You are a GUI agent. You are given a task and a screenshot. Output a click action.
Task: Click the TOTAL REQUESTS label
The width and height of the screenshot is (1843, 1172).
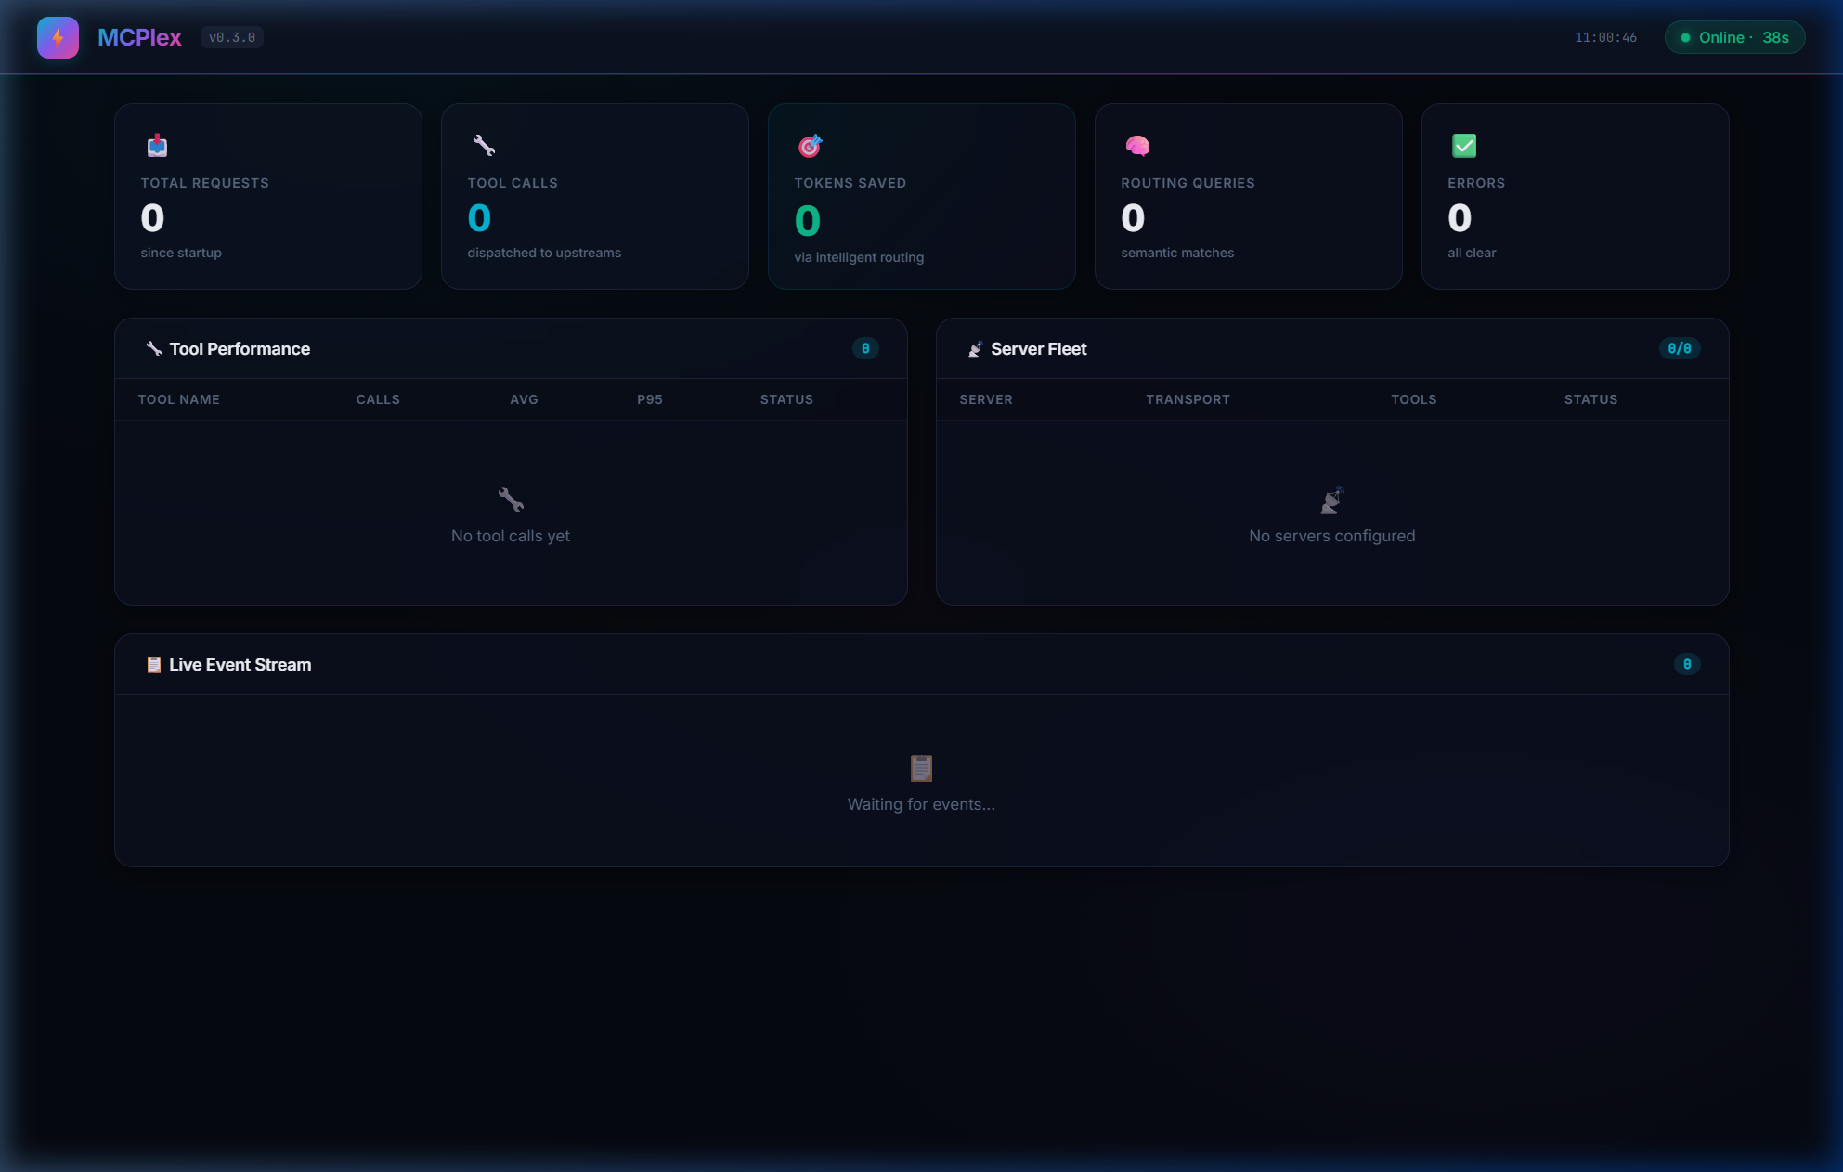(x=205, y=183)
